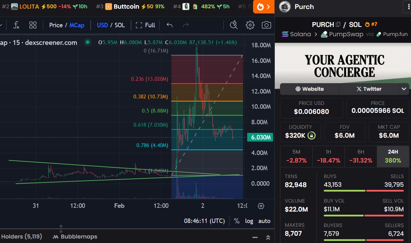Grab the panel height handle arrows
The image size is (411, 243).
click(61, 229)
